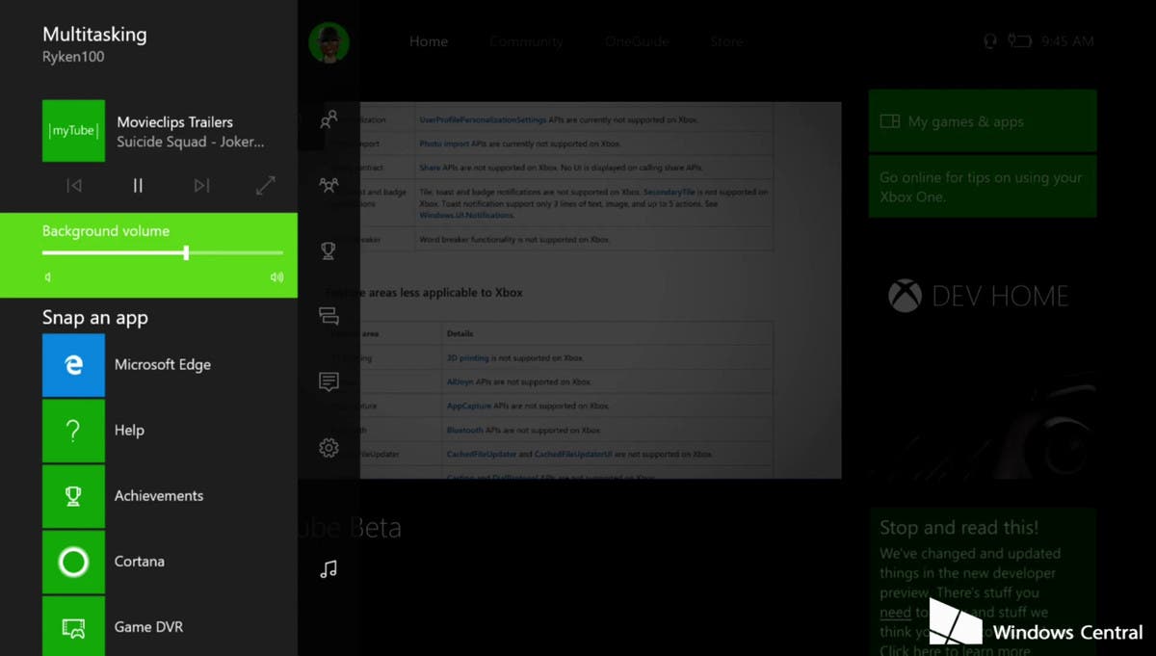Switch to the Community tab
Image resolution: width=1156 pixels, height=656 pixels.
[526, 41]
